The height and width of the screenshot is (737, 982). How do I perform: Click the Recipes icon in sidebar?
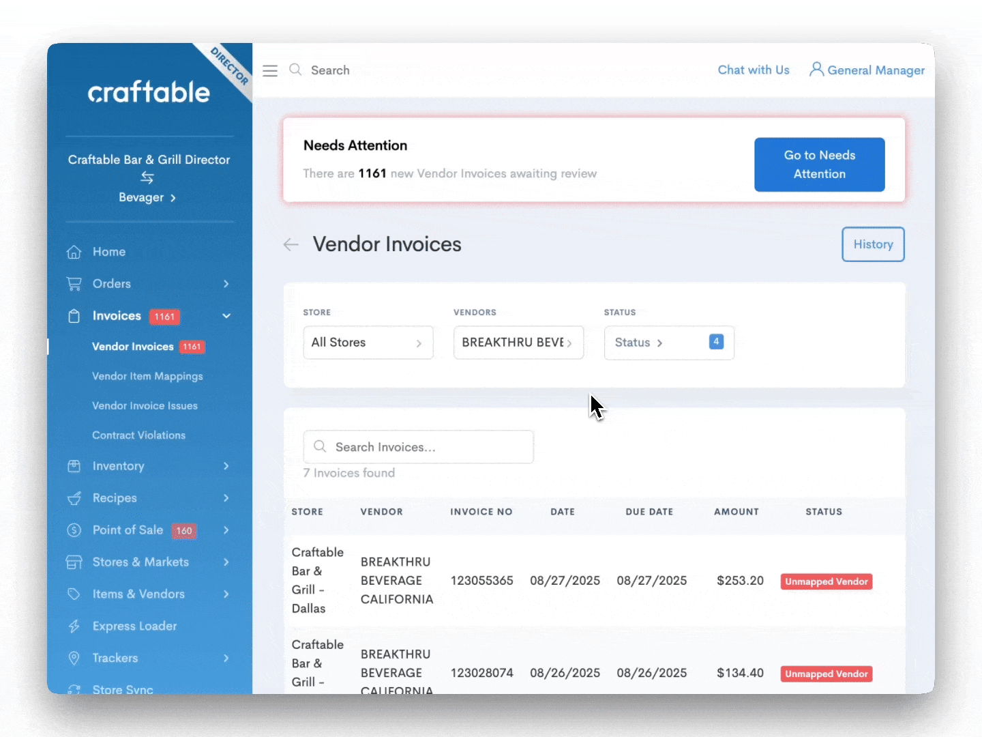pyautogui.click(x=74, y=498)
